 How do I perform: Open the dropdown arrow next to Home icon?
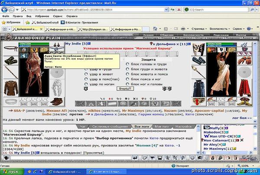[x=160, y=29]
